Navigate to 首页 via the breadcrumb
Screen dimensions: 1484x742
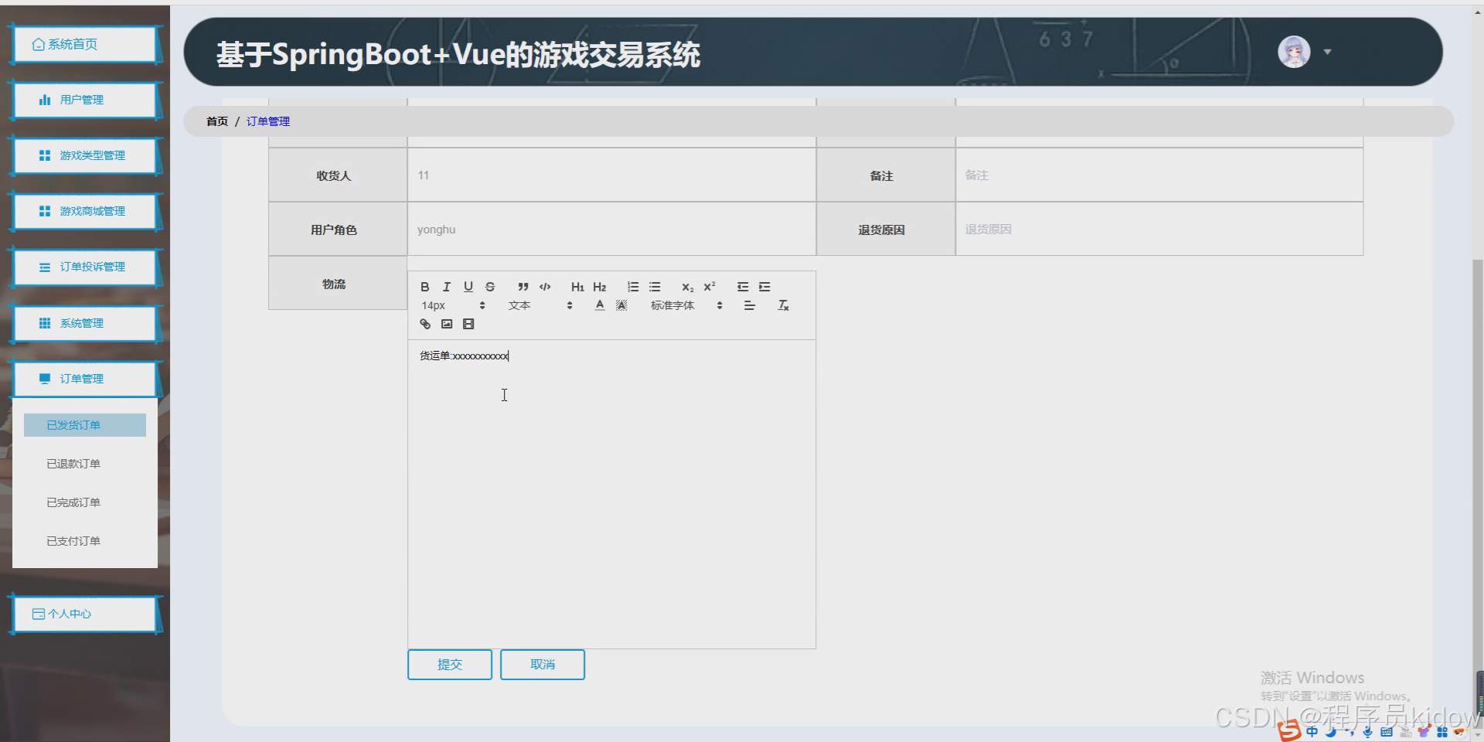tap(216, 121)
